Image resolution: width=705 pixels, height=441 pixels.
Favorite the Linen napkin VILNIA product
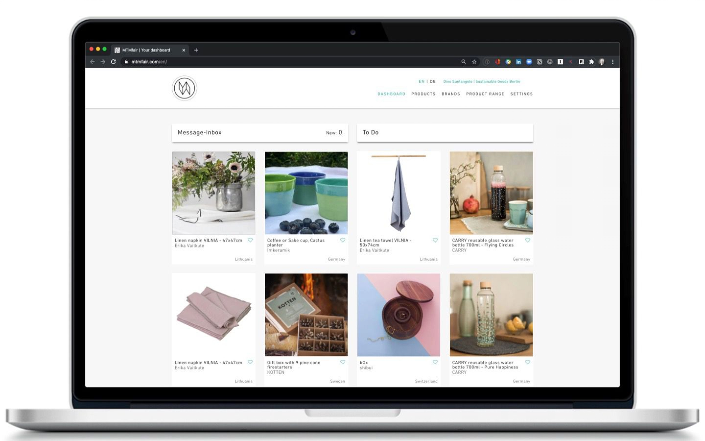(250, 240)
